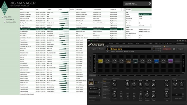This screenshot has height=105, width=187.
Task: Select the purple Reverb block
Action: pyautogui.click(x=171, y=61)
